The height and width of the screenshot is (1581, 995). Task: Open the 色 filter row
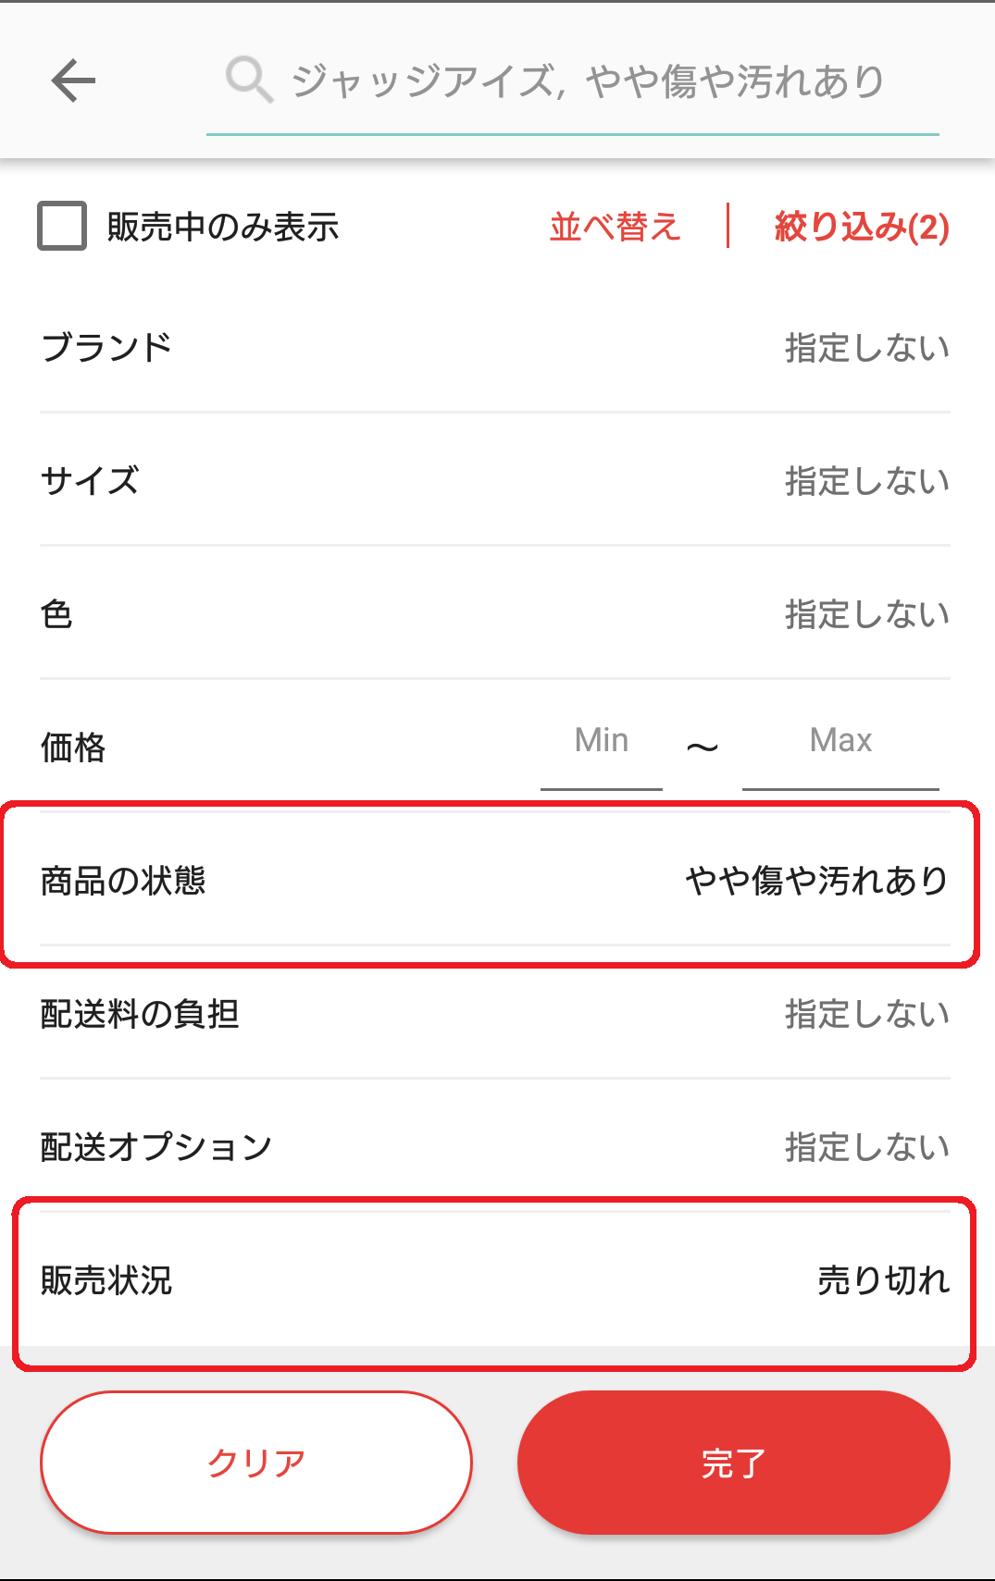(x=495, y=614)
